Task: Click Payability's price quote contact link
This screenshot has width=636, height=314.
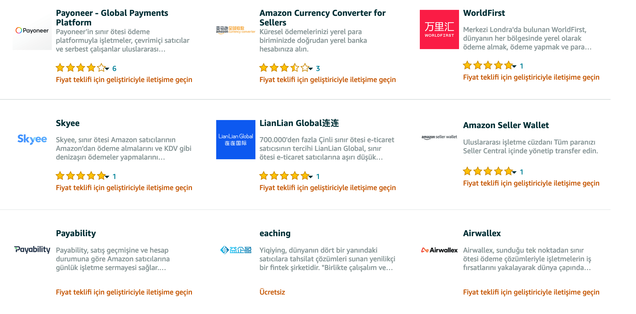Action: point(124,292)
